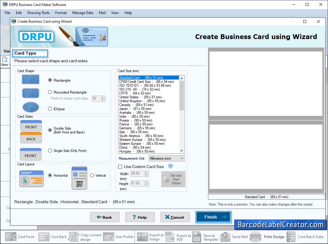The image size is (328, 244).
Task: Click the Rectangle shape preview icon
Action: coord(30,79)
